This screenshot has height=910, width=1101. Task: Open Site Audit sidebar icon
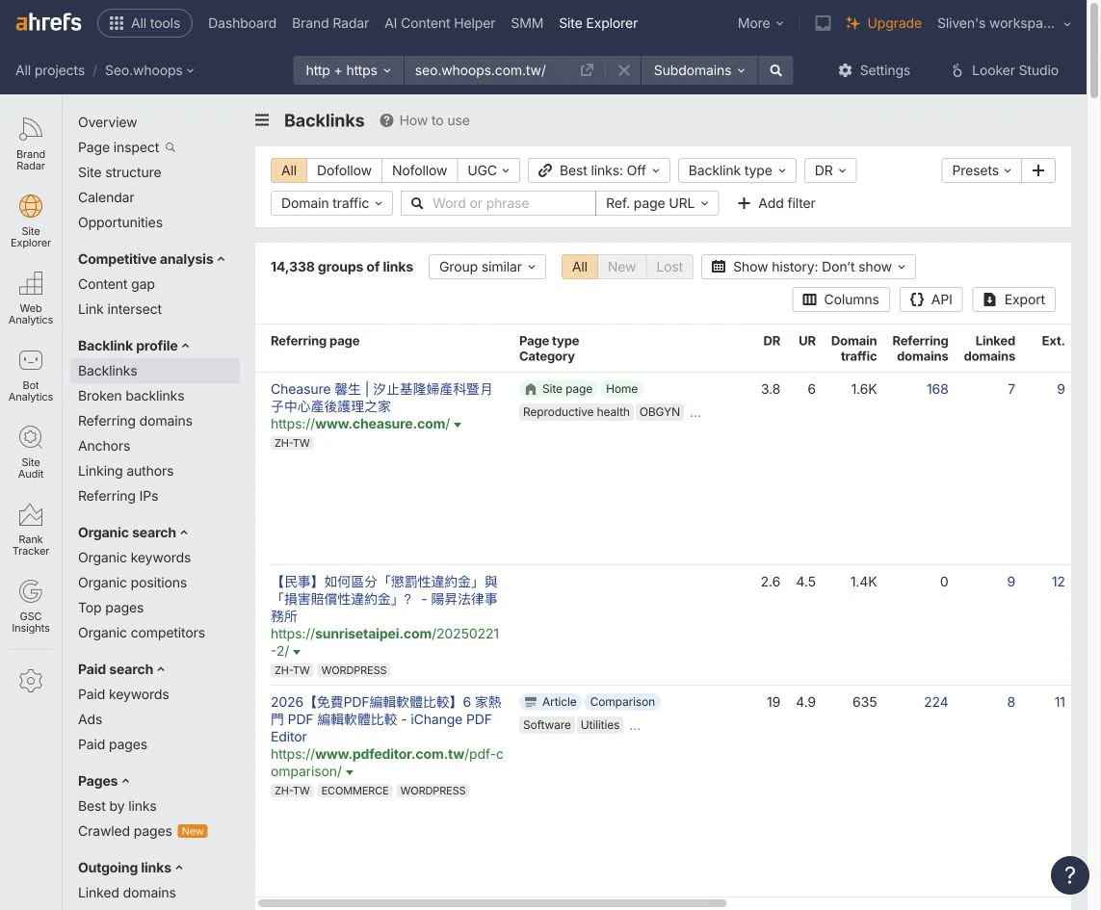point(31,453)
